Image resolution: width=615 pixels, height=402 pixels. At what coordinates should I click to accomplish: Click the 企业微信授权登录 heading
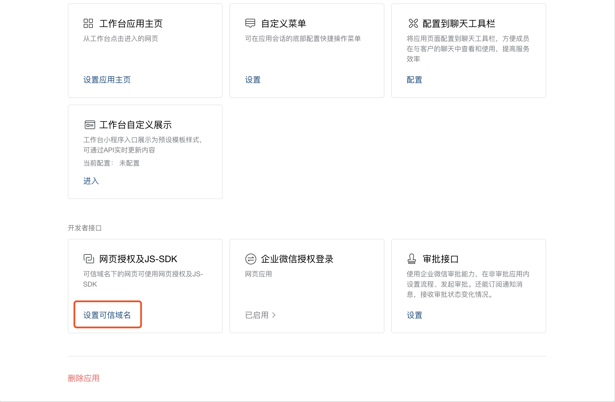point(297,259)
